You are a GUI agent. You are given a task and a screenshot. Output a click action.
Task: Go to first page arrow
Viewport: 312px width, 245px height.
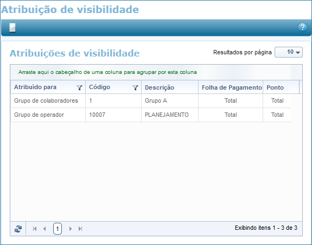tap(35, 229)
